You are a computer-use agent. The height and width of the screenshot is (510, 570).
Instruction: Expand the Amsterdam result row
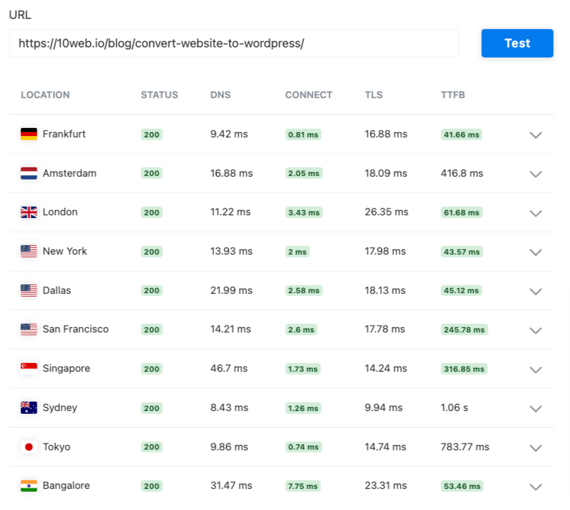pos(535,174)
